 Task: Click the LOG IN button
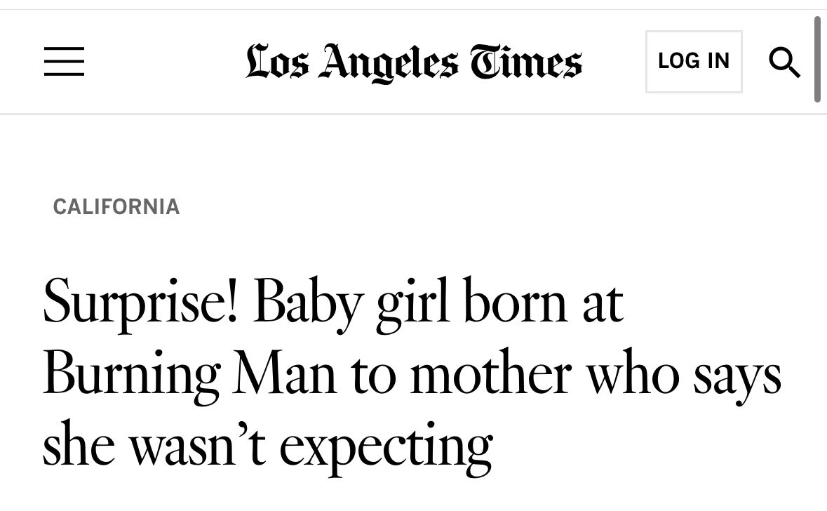tap(694, 61)
